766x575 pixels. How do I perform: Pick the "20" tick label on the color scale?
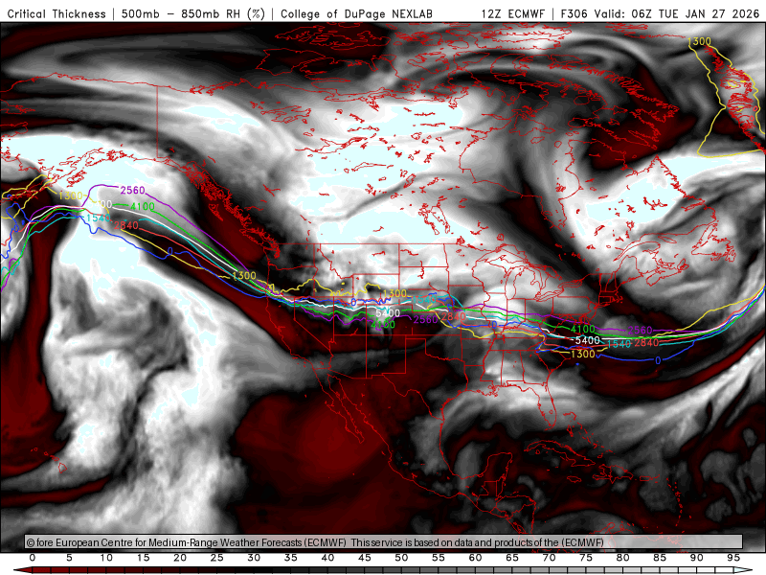click(180, 558)
